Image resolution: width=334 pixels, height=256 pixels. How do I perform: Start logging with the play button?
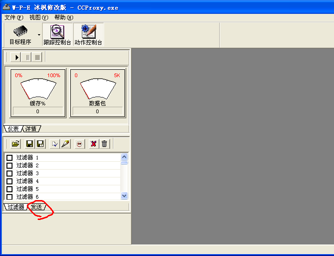tap(16, 57)
